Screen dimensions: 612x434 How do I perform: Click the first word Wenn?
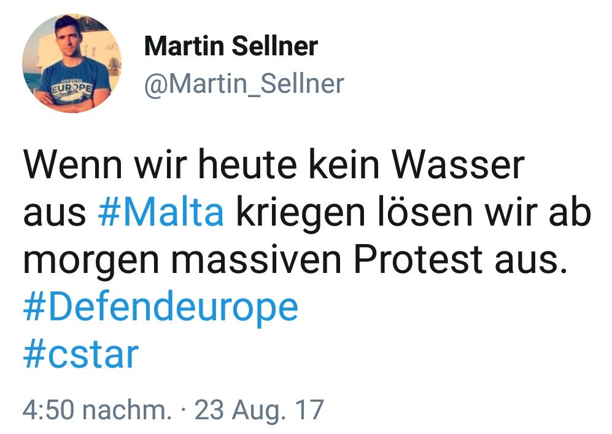click(72, 165)
